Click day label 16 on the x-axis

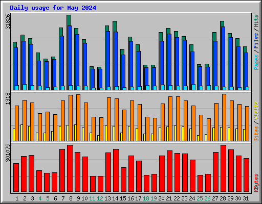pyautogui.click(x=130, y=198)
